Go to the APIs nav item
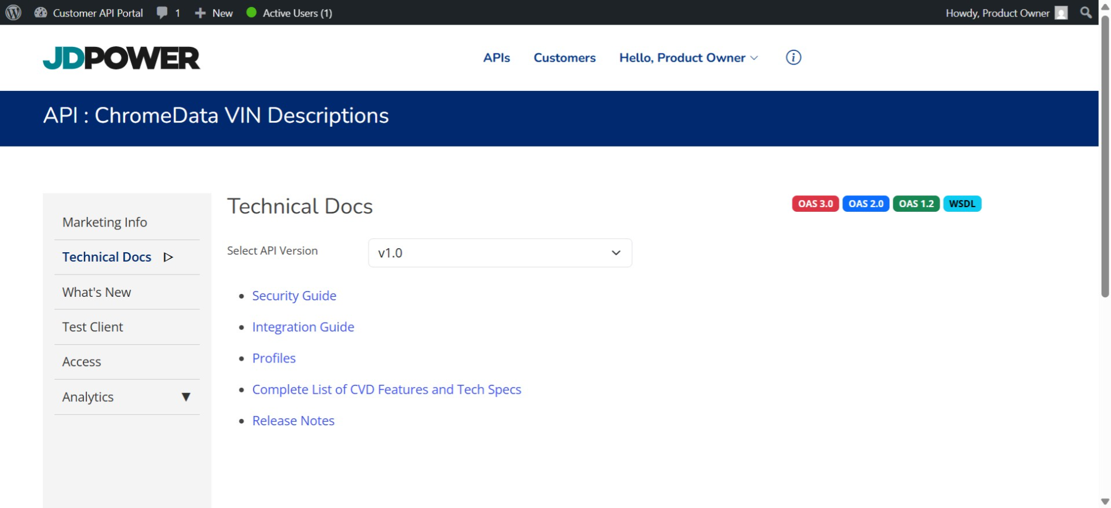The image size is (1111, 508). click(496, 57)
